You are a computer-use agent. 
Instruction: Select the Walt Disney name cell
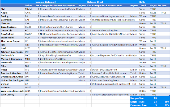[12, 94]
